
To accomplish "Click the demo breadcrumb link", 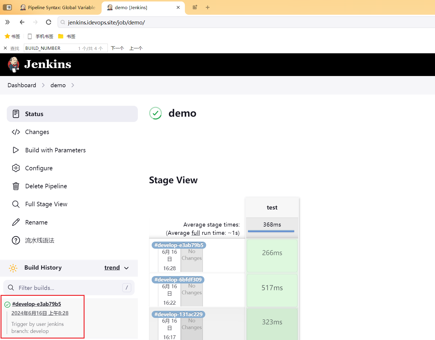I will point(58,85).
